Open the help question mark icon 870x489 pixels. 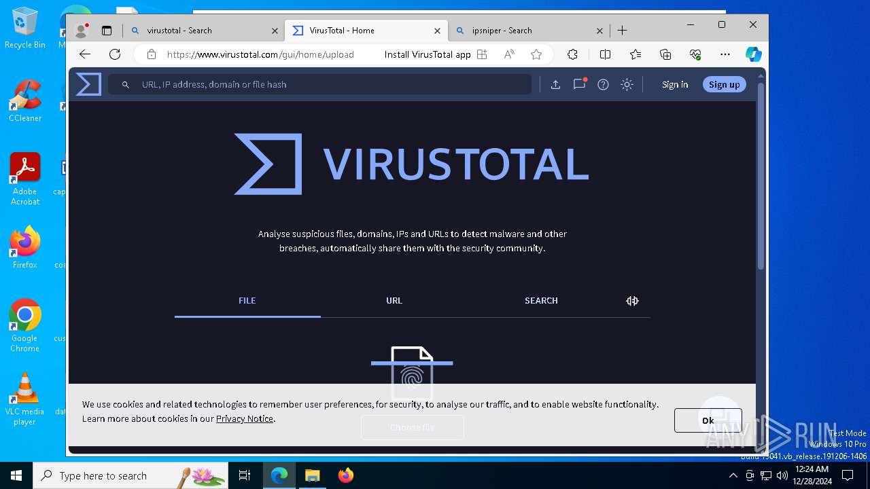click(x=603, y=84)
